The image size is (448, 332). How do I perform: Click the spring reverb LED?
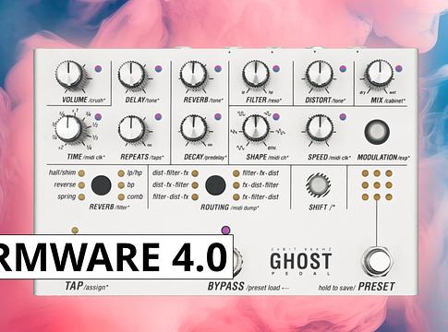(x=81, y=196)
